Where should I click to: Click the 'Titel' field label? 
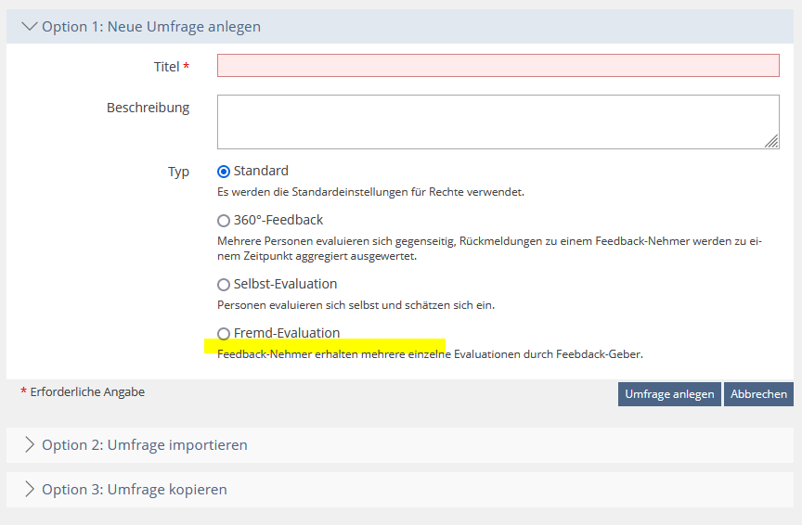pyautogui.click(x=166, y=67)
